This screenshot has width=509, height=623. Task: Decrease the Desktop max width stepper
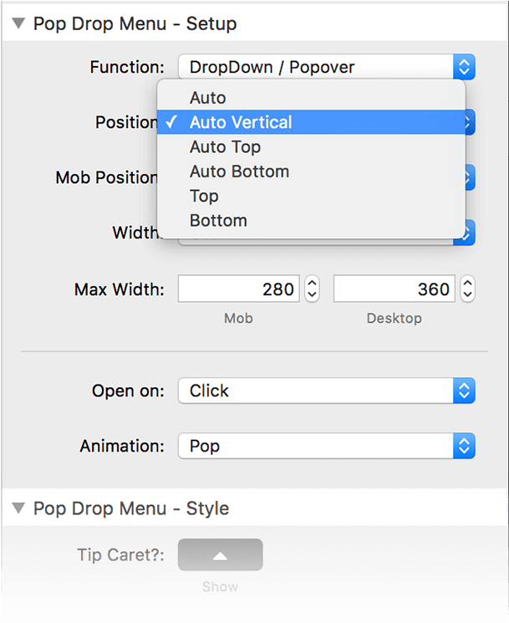468,295
